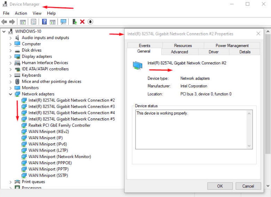The height and width of the screenshot is (197, 271).
Task: Click the red X Uninstall device icon
Action: point(82,22)
